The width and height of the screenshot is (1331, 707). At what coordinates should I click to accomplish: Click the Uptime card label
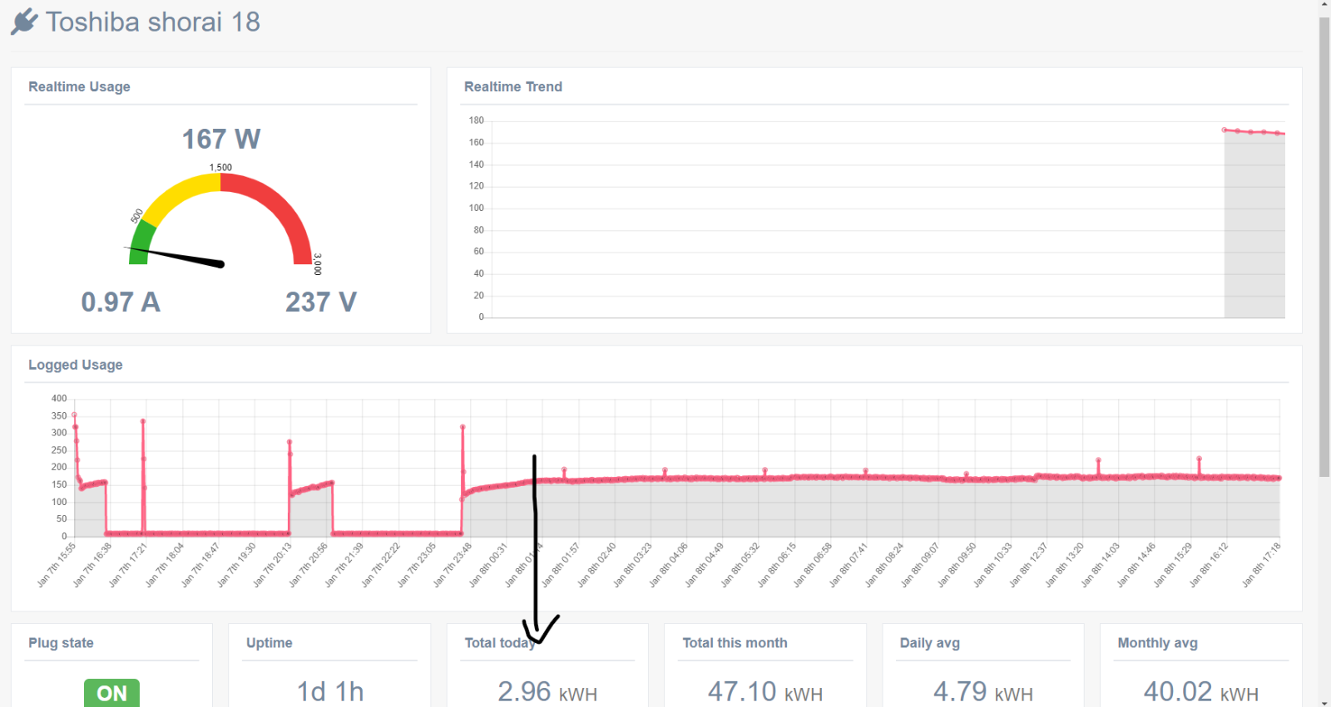270,643
